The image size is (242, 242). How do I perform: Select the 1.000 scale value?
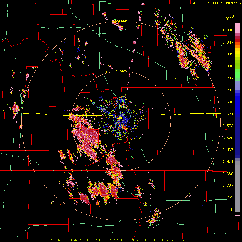(x=228, y=30)
